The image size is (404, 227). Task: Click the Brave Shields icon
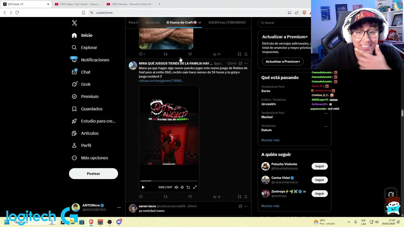click(304, 13)
